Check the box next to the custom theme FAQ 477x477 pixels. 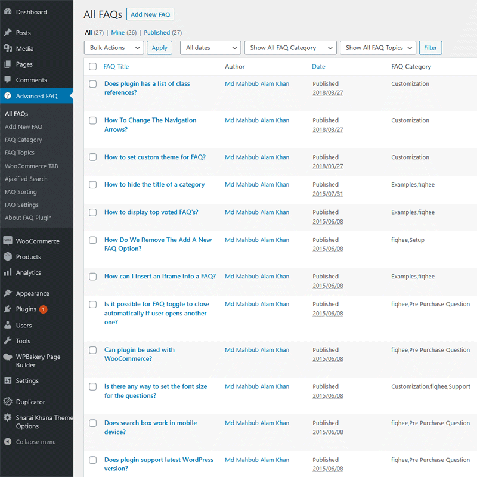(92, 157)
